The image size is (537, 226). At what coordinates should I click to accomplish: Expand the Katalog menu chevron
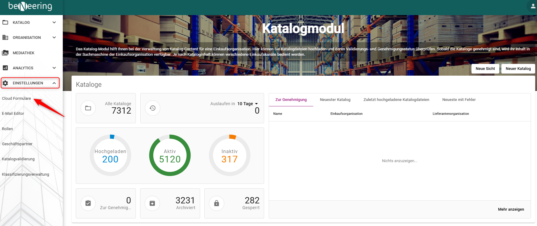(54, 22)
